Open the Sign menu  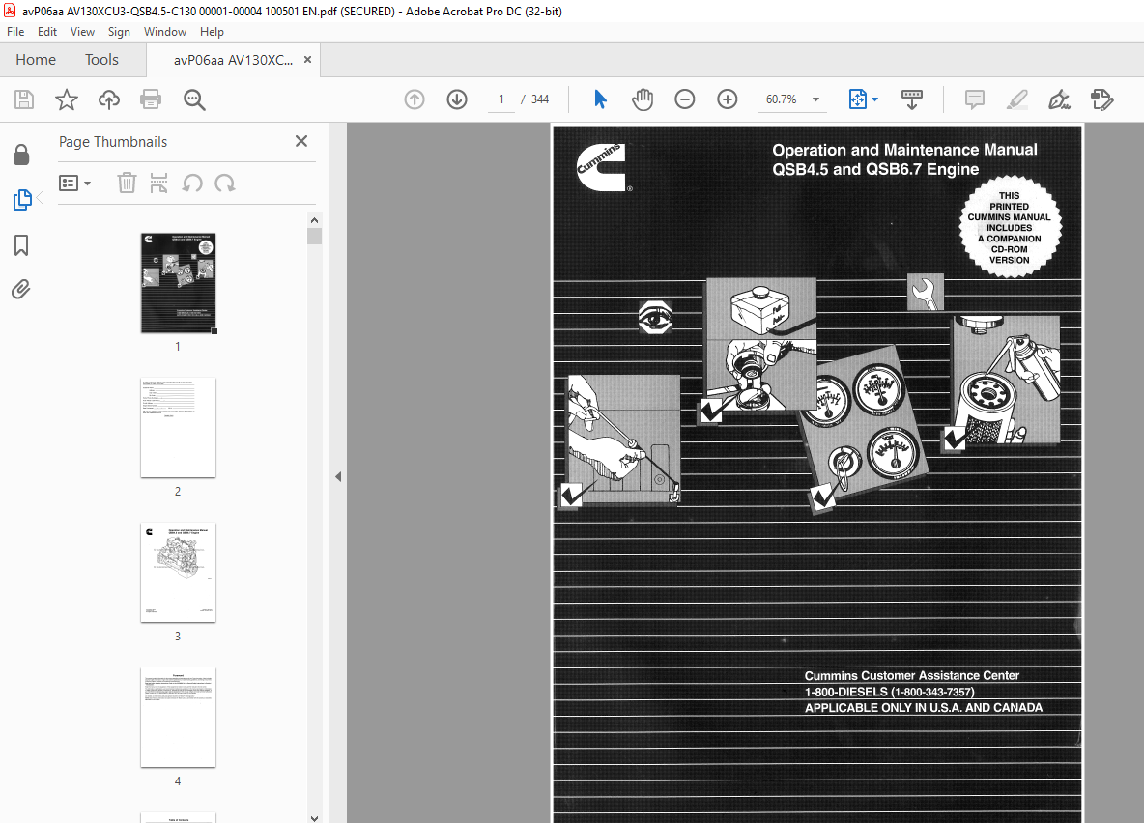click(x=119, y=31)
